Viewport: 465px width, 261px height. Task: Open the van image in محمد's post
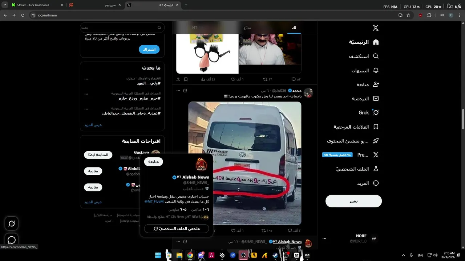(245, 163)
